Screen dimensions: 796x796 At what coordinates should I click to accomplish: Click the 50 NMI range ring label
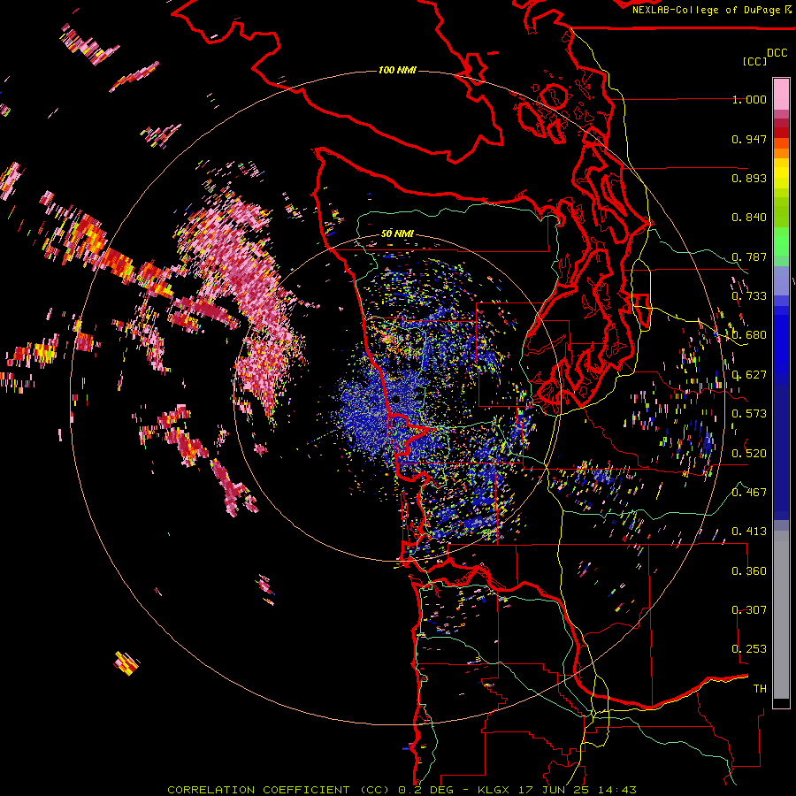click(x=397, y=233)
